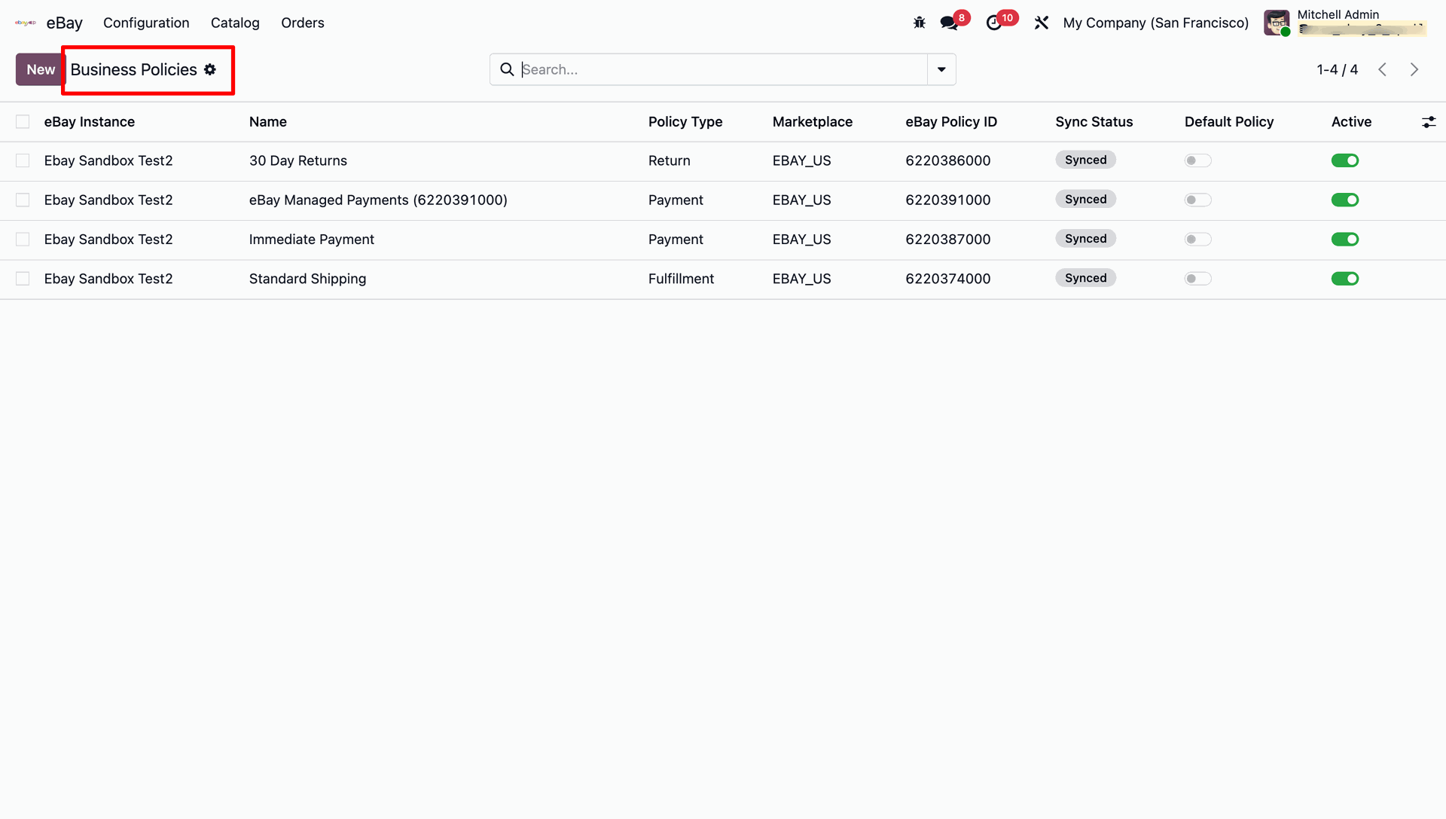Viewport: 1446px width, 819px height.
Task: Click Synced badge in Standard Shipping row
Action: pos(1085,278)
